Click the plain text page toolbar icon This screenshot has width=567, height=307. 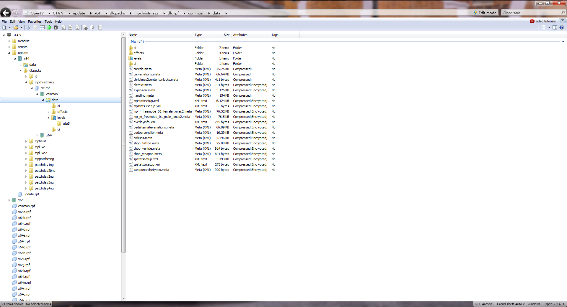70,27
